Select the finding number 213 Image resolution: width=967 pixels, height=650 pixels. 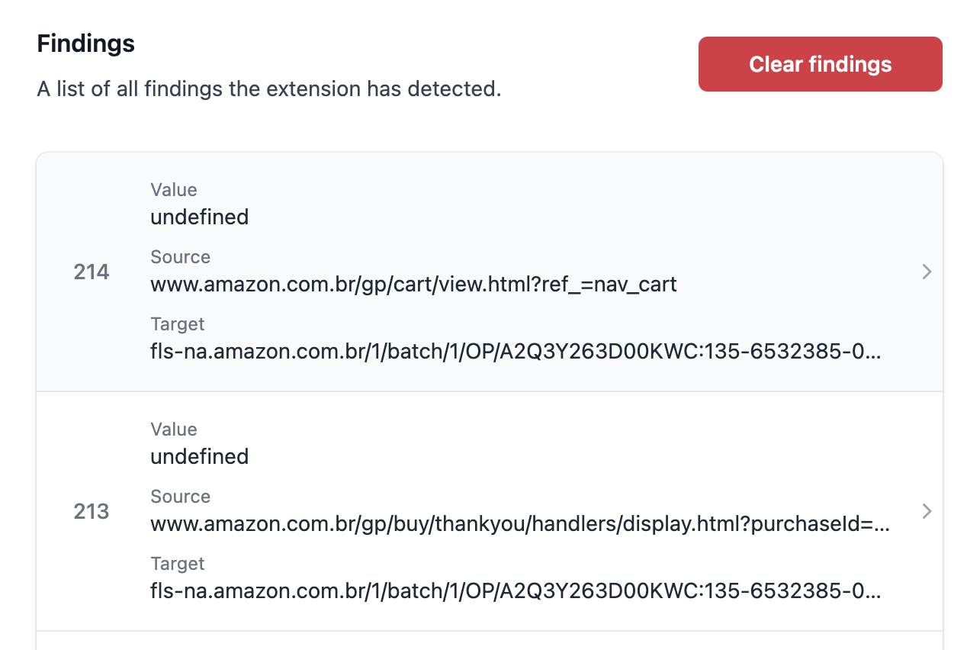point(92,511)
